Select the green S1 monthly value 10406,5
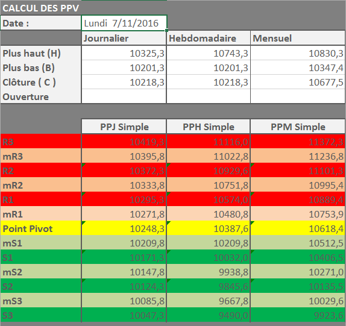 tap(298, 257)
